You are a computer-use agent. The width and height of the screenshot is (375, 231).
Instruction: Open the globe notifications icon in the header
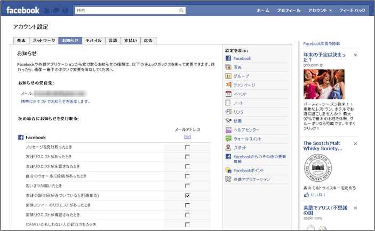click(x=65, y=11)
